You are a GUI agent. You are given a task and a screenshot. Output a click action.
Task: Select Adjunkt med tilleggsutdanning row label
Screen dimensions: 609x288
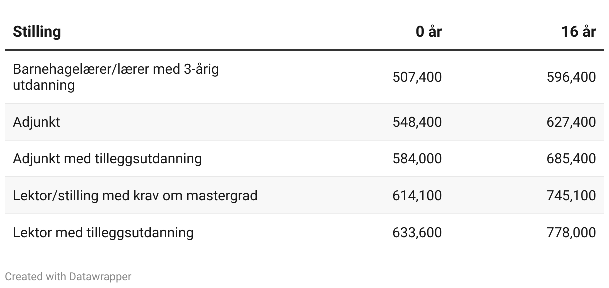pyautogui.click(x=107, y=158)
